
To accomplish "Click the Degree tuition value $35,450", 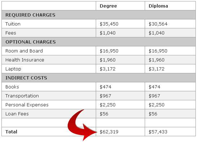I will pos(109,24).
